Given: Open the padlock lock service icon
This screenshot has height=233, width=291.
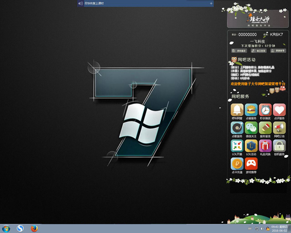Looking at the screenshot, I should pos(279,146).
